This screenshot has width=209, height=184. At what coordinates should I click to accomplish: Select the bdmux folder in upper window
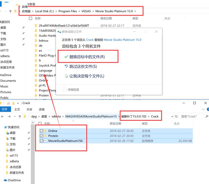[x=42, y=41]
